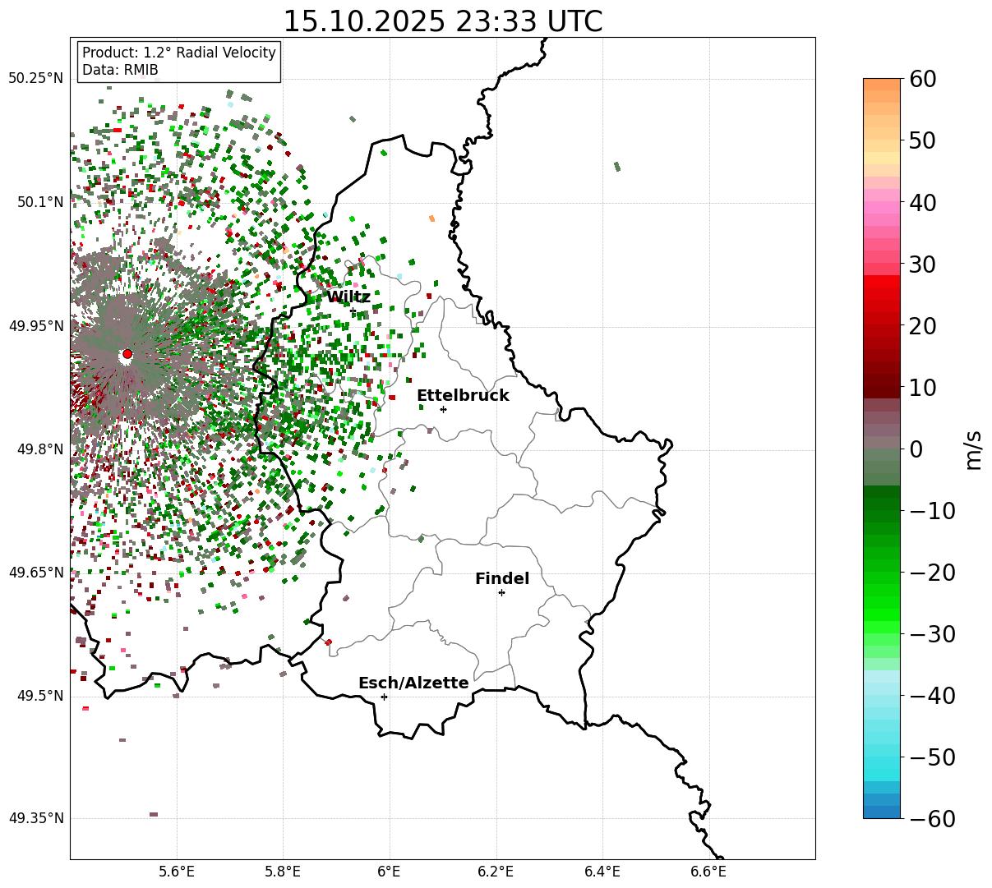Screen dimensions: 992x888
Task: Click the bright green colorbar segment near −25
Action: (882, 604)
